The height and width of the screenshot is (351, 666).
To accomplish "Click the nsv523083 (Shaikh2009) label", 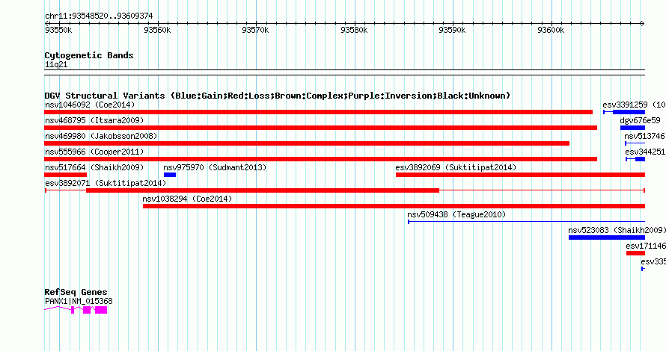I will [x=617, y=230].
